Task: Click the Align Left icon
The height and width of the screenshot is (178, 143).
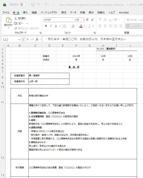Action: (x=100, y=26)
